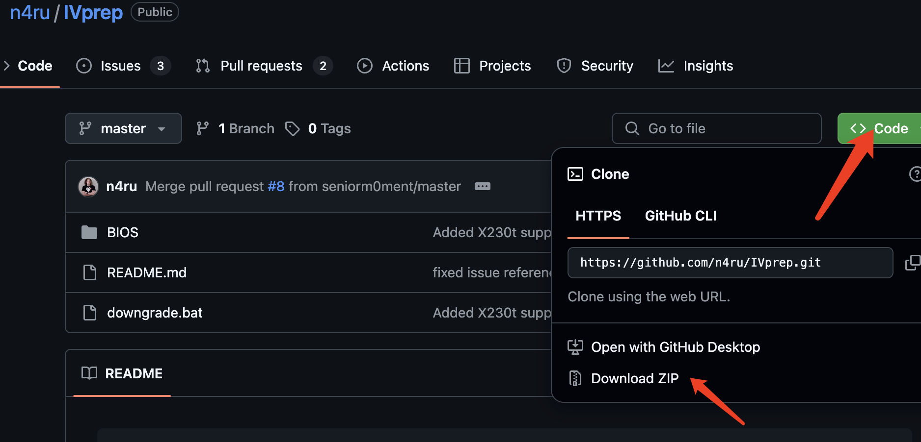
Task: Click the Clone terminal icon
Action: click(575, 174)
